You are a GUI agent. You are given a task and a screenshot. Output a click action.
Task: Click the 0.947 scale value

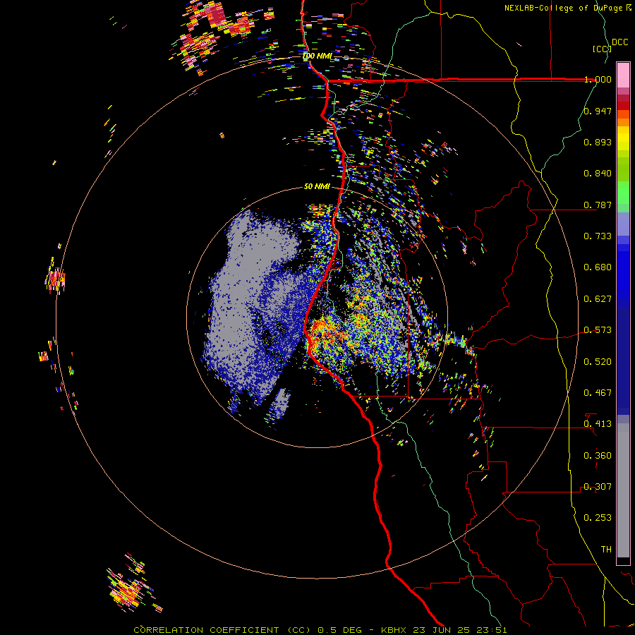click(x=598, y=111)
